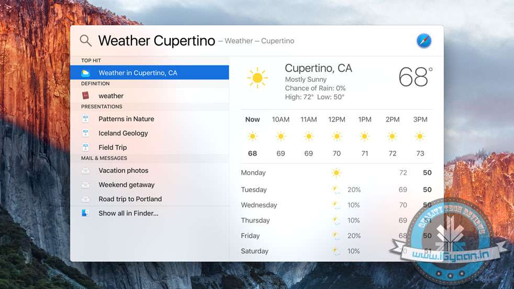Click the weather icon beside the top hit
This screenshot has width=514, height=289.
pyautogui.click(x=86, y=73)
